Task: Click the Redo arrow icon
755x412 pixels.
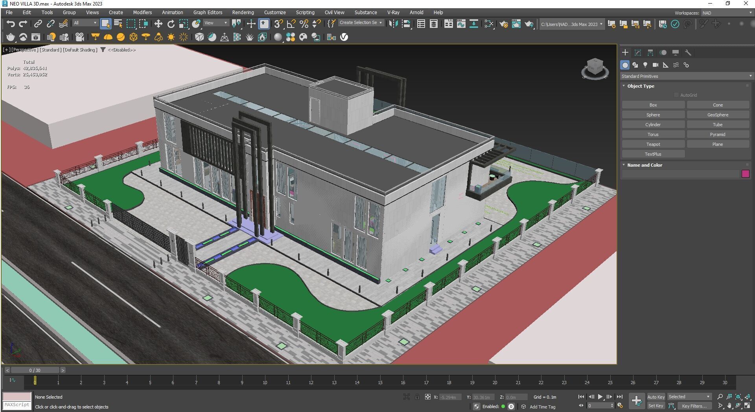Action: (23, 24)
